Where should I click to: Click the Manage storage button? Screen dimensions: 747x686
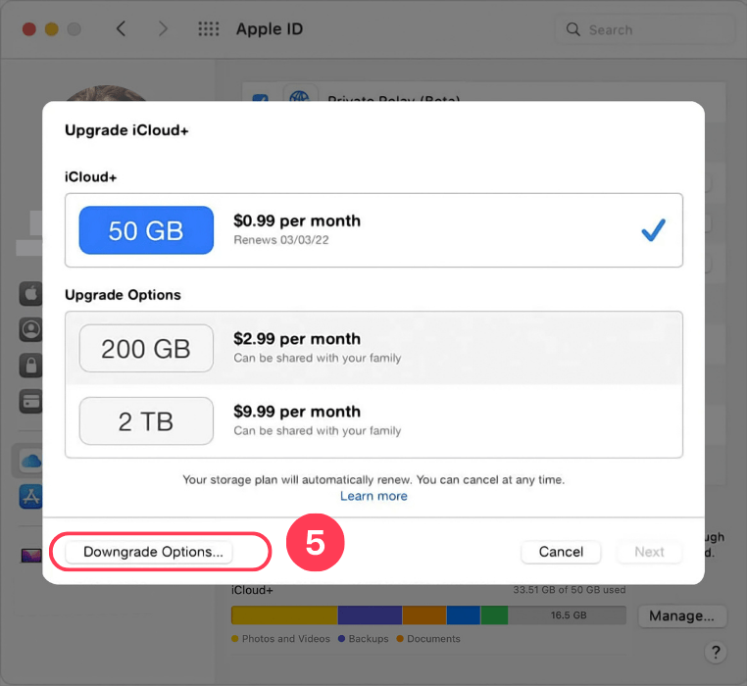pyautogui.click(x=681, y=615)
